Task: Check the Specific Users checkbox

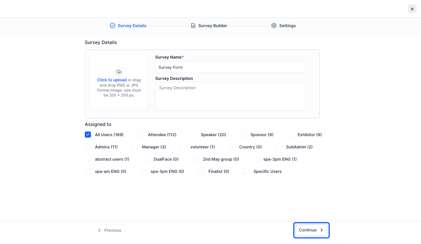Action: [246, 171]
